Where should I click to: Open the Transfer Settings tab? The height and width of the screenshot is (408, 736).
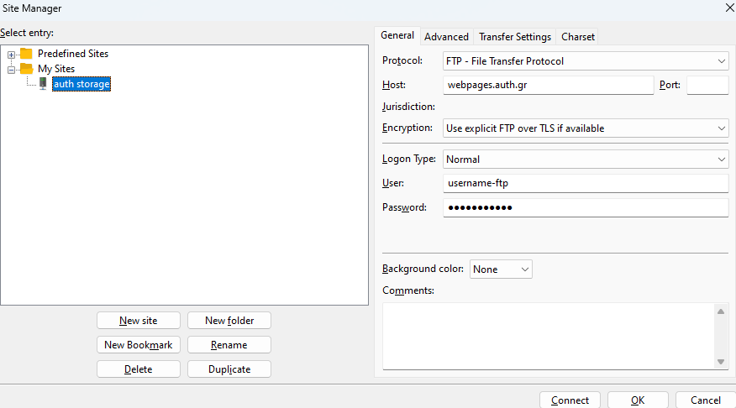(514, 37)
